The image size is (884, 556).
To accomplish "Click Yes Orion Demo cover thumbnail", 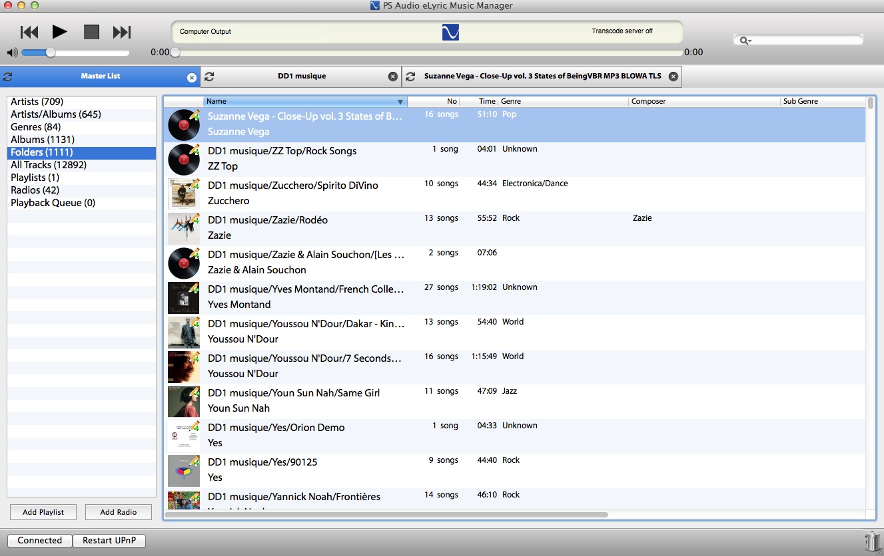I will point(184,436).
